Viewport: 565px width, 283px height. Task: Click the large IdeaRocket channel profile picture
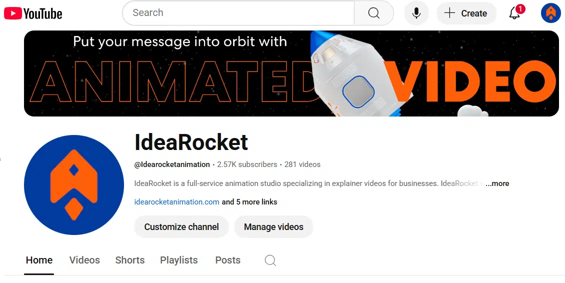[74, 185]
